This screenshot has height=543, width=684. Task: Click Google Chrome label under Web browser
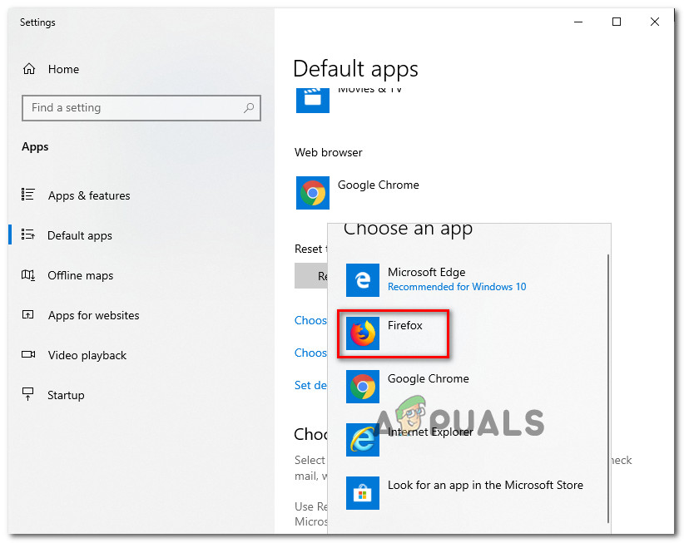(379, 185)
